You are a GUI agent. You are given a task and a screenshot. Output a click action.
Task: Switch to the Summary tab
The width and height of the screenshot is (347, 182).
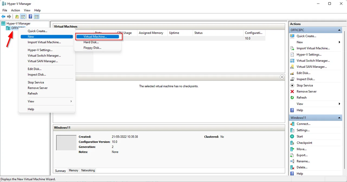pos(60,171)
